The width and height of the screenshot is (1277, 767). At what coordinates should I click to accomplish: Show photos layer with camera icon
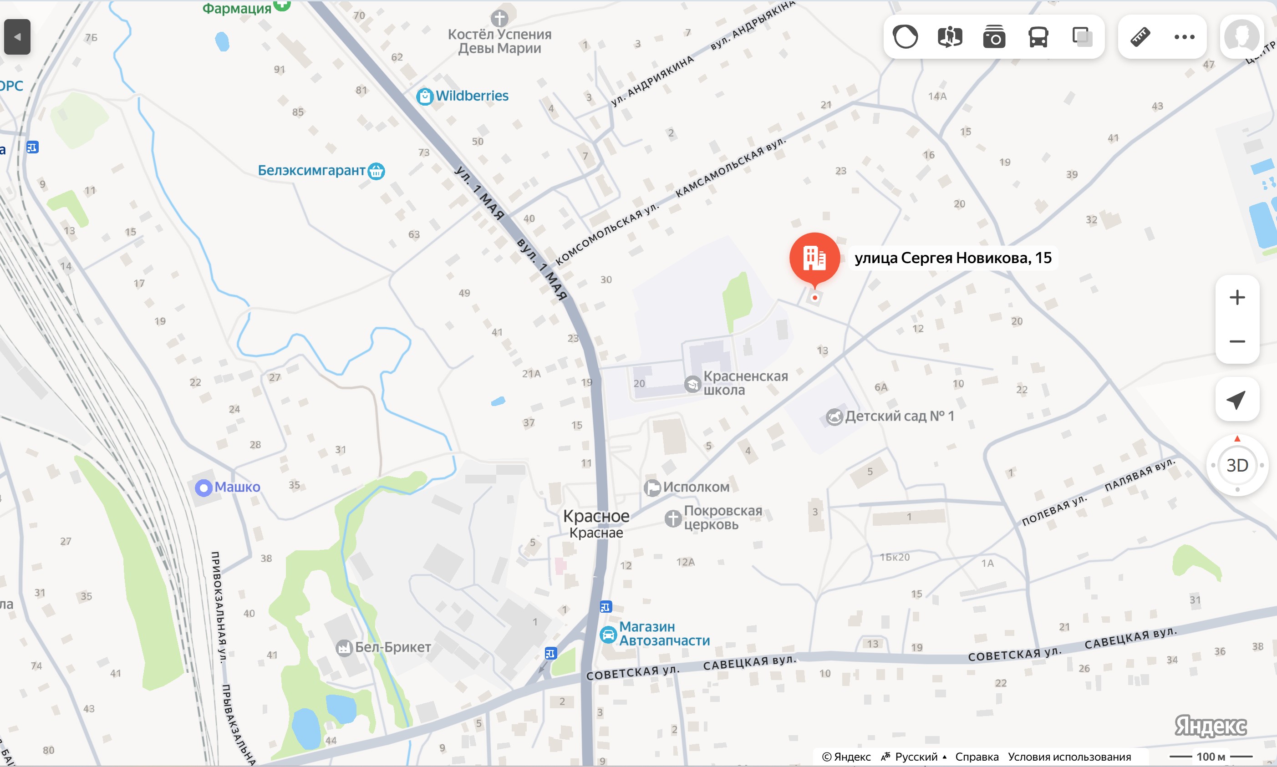click(x=994, y=37)
